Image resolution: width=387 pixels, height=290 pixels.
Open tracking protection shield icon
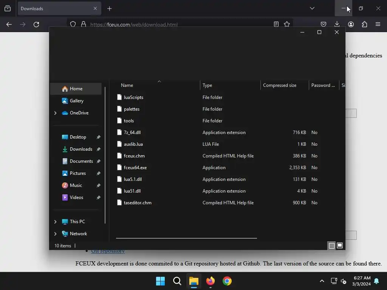pyautogui.click(x=73, y=24)
